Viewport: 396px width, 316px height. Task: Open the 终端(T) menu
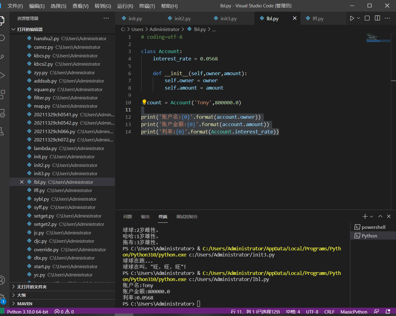pos(147,6)
